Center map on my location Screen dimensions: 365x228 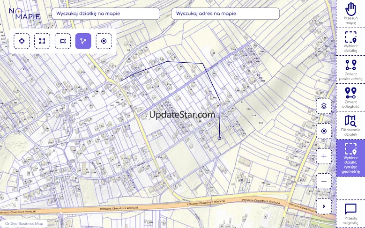324,132
